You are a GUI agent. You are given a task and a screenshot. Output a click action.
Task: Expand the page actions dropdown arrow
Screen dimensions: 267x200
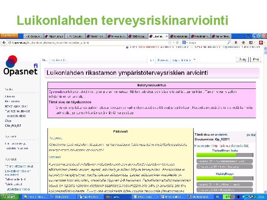(194, 60)
